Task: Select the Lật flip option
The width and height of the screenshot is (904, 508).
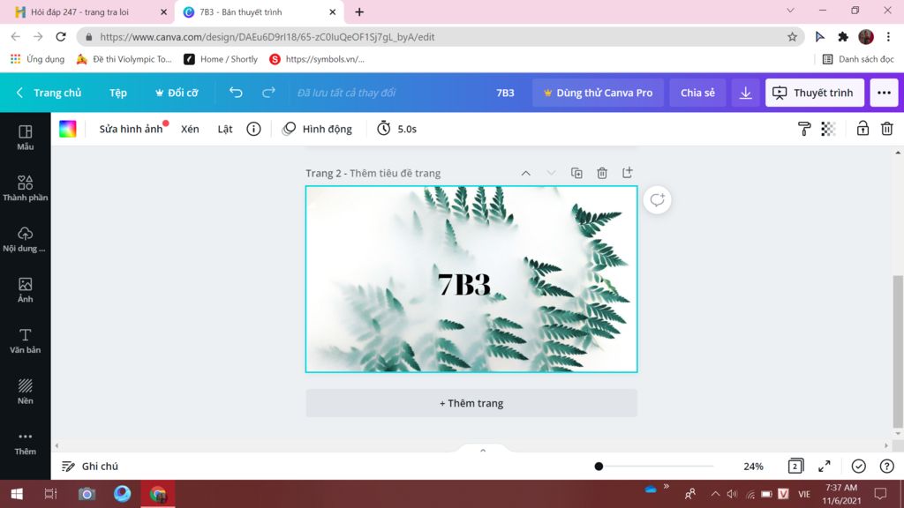Action: pyautogui.click(x=225, y=129)
